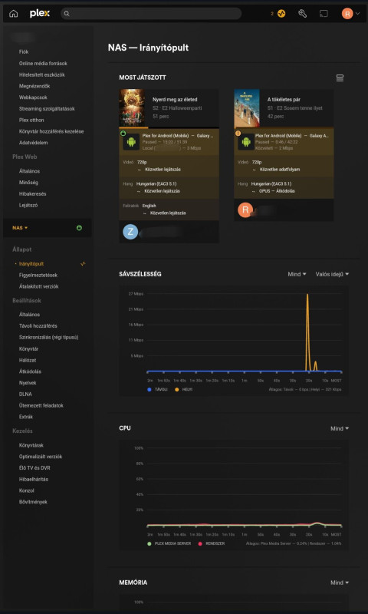Open Könyvtár hozzáférés kezelése

[x=51, y=131]
